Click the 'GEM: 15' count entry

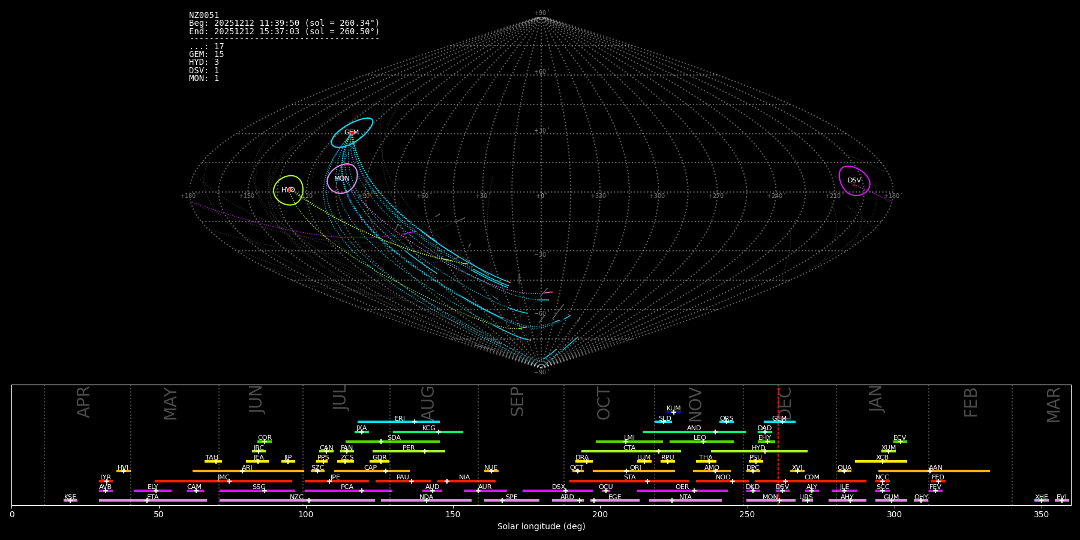coord(206,55)
